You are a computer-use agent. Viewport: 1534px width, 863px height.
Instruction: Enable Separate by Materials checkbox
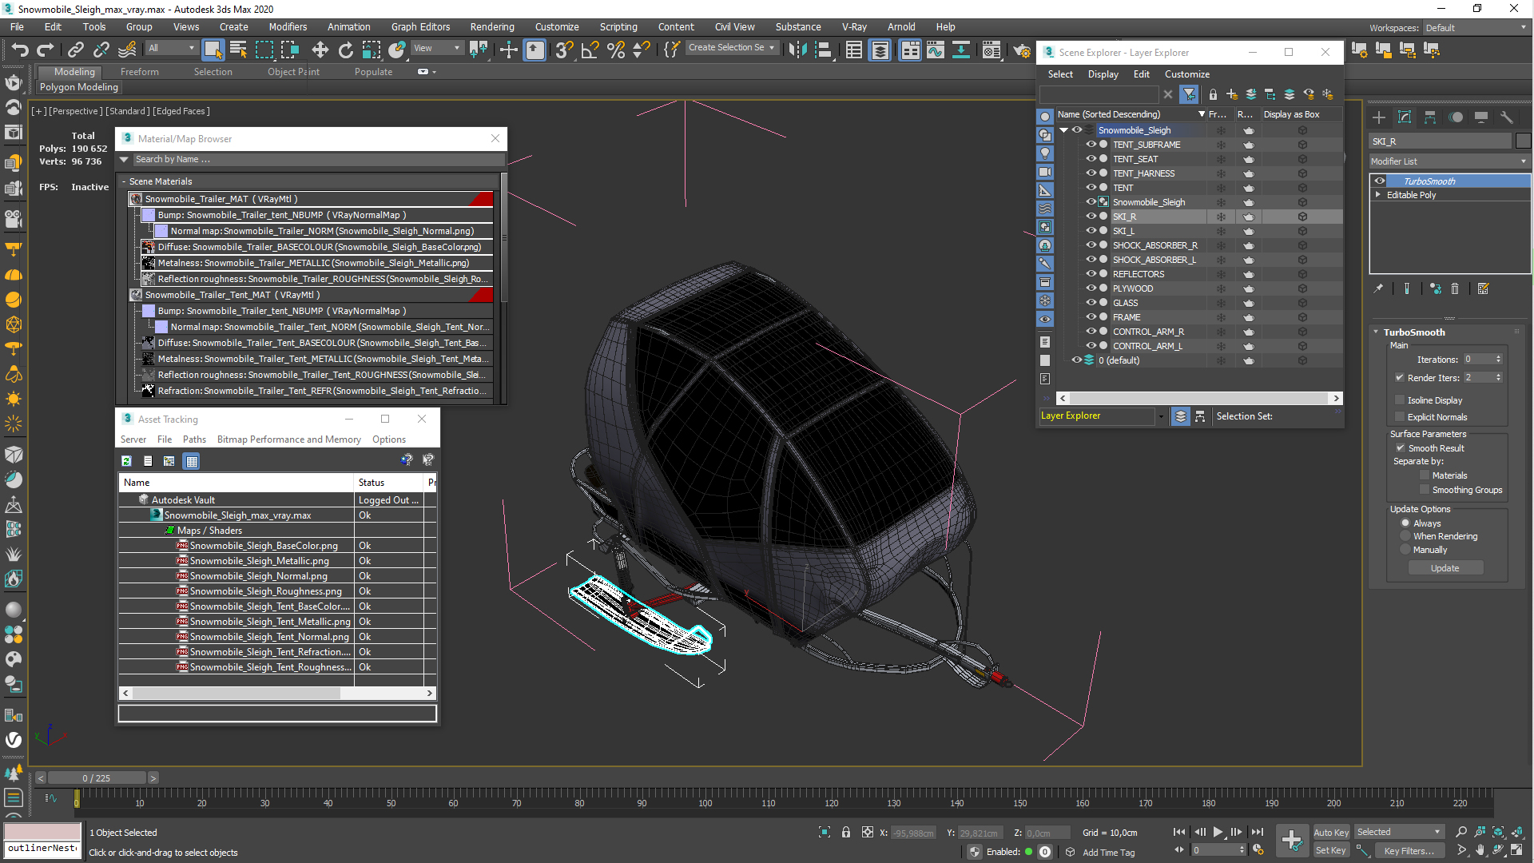[1424, 475]
